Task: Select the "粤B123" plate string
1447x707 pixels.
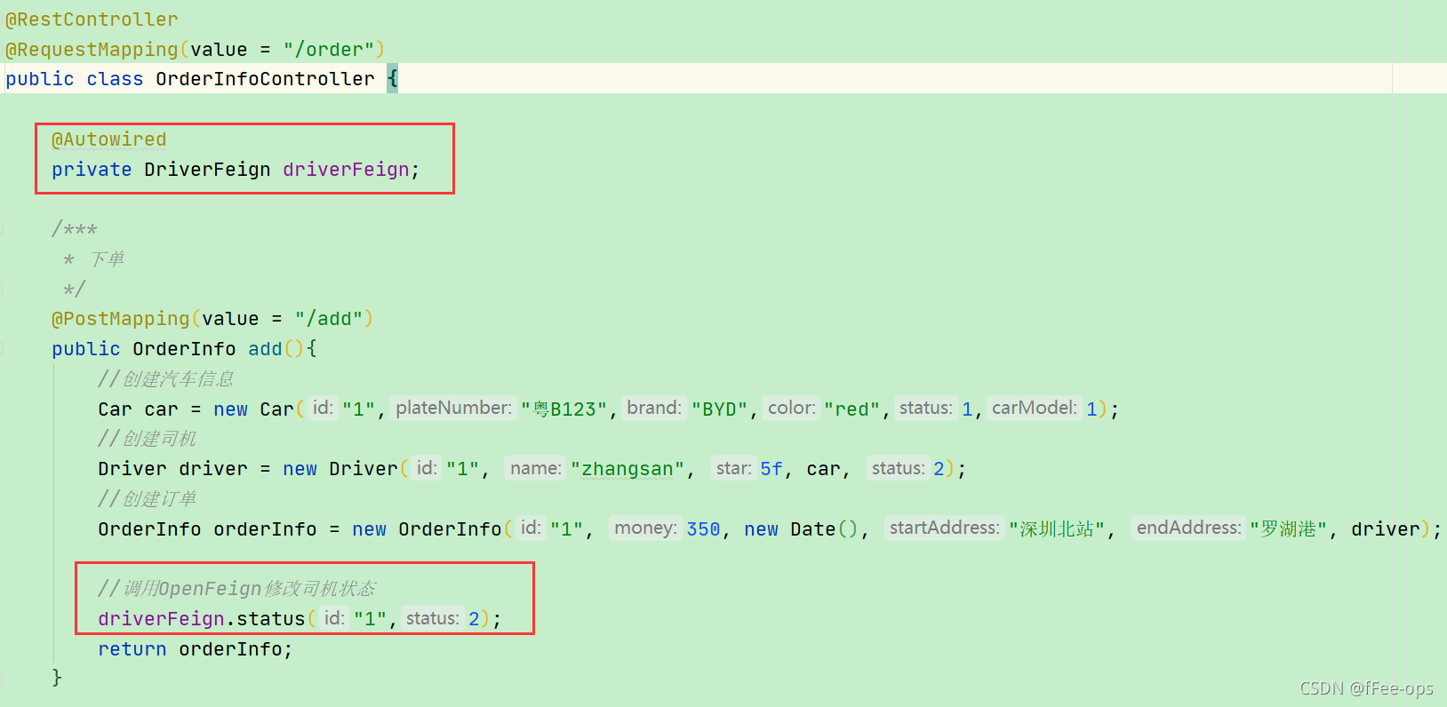Action: pyautogui.click(x=564, y=409)
